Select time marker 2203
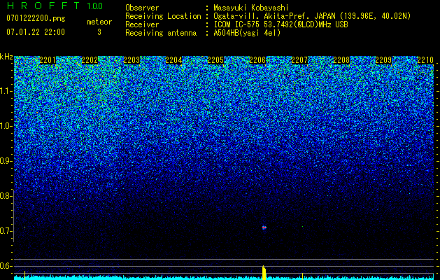 [x=132, y=60]
